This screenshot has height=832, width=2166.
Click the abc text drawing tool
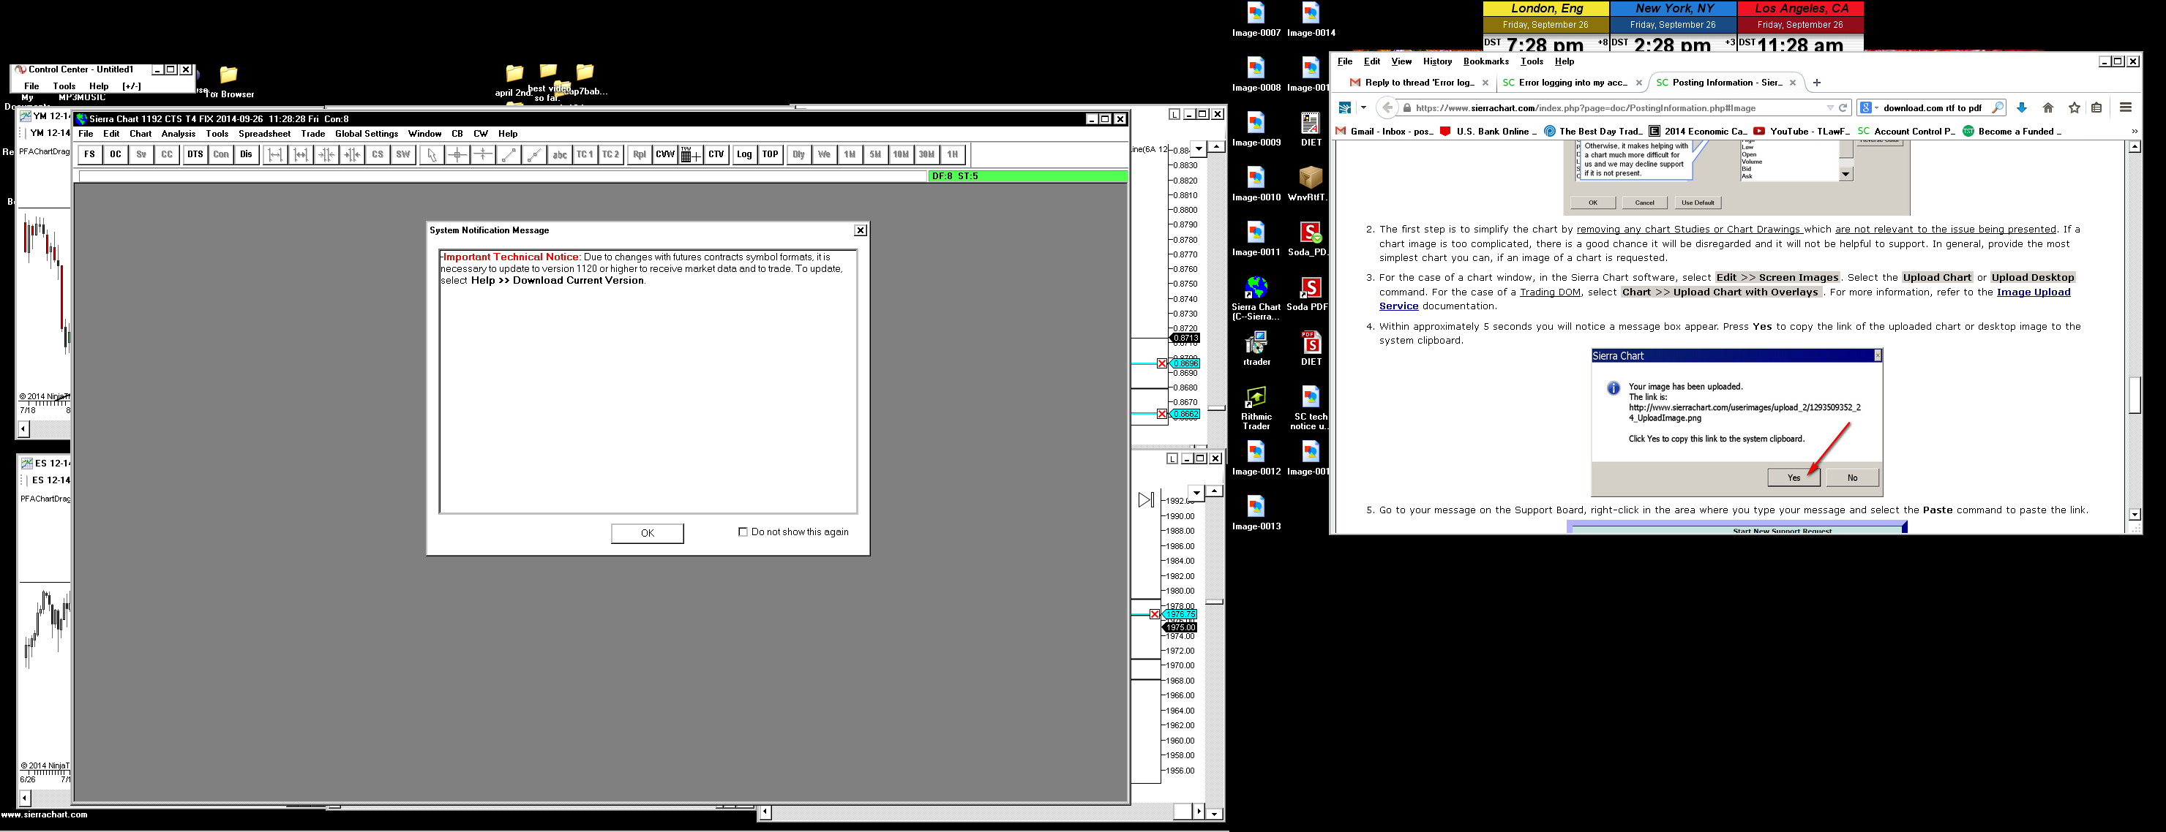[x=559, y=155]
